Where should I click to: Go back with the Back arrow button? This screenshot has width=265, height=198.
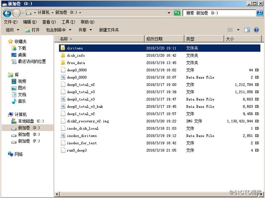coord(7,13)
